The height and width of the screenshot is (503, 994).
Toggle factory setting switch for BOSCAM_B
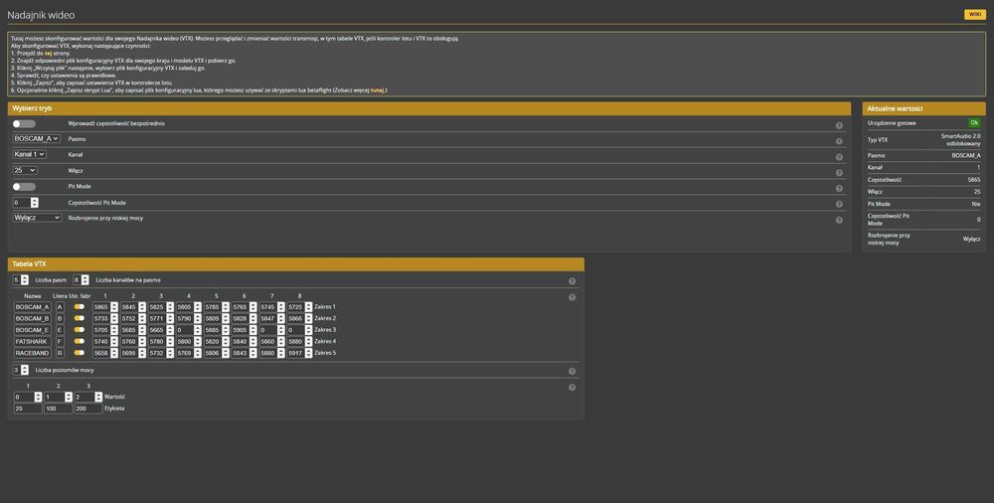(x=80, y=318)
